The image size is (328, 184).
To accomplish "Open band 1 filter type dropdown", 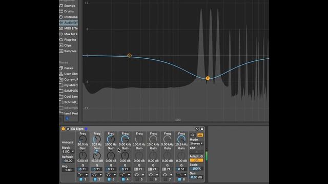I will (83, 175).
